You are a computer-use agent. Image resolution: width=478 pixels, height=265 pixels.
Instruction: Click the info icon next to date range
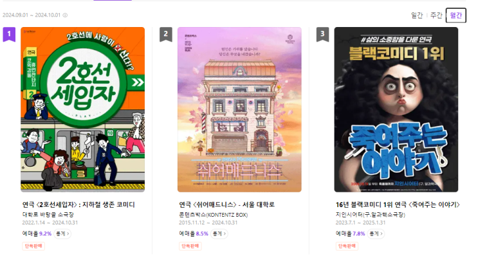click(x=65, y=15)
